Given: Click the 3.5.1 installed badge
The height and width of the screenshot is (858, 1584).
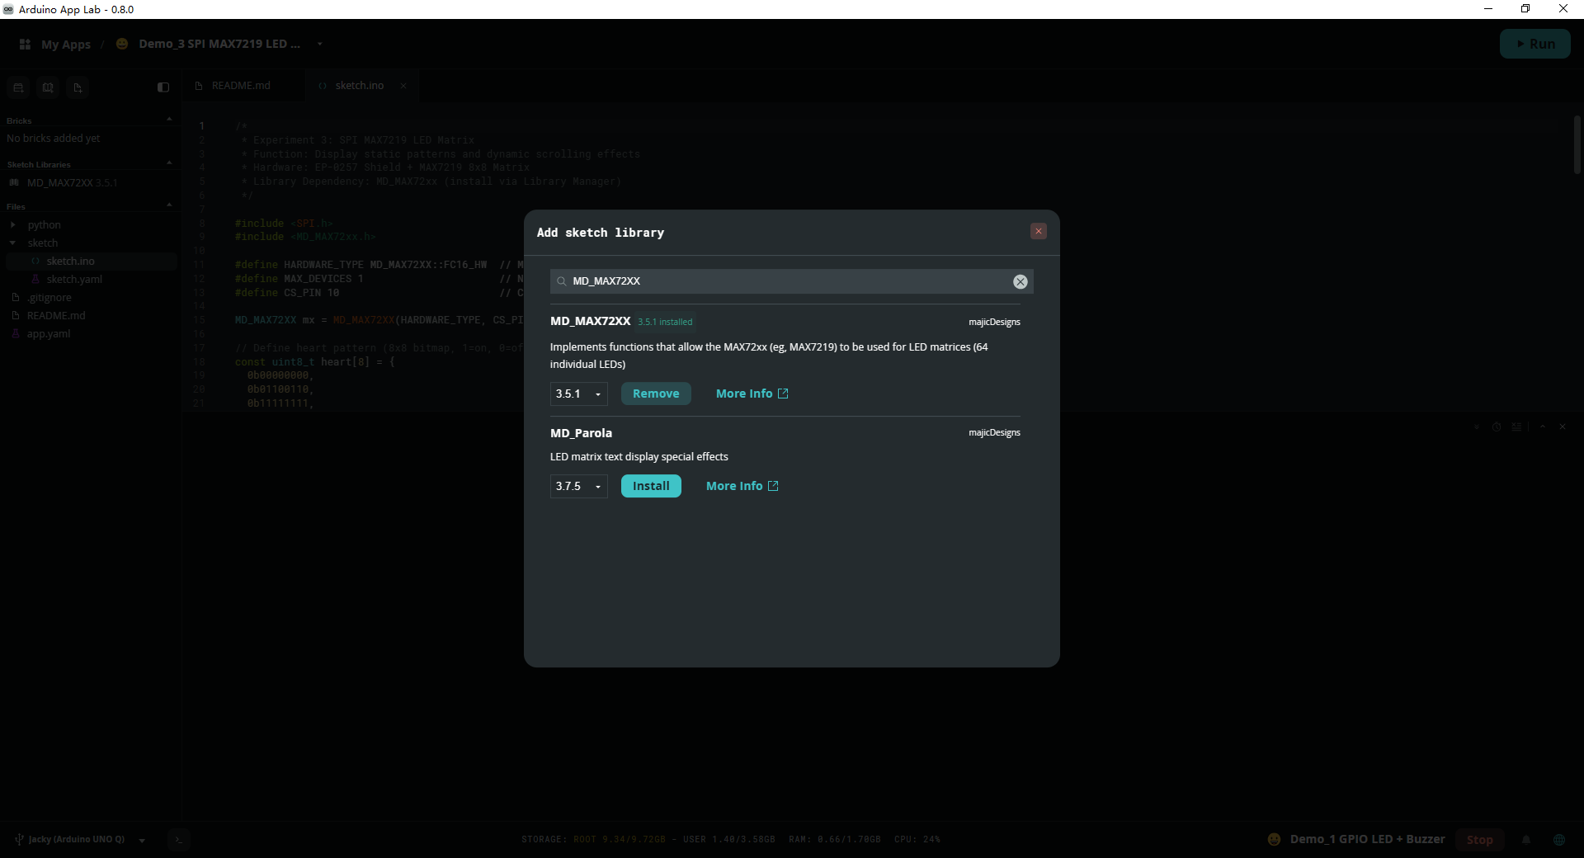Looking at the screenshot, I should [665, 322].
